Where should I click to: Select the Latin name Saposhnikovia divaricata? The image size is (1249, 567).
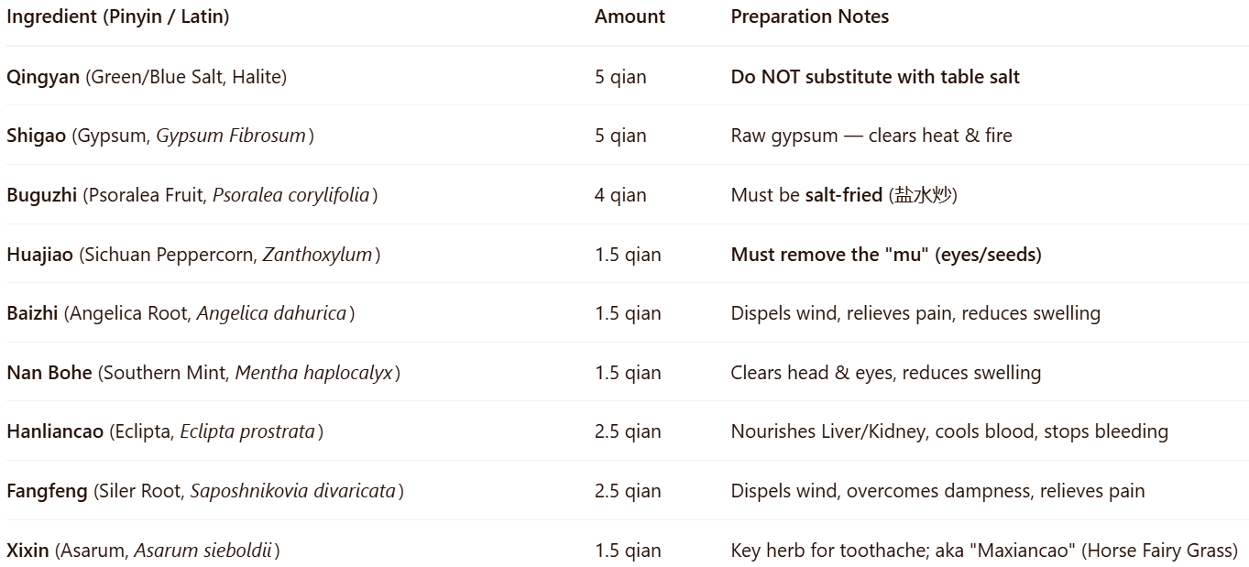293,491
